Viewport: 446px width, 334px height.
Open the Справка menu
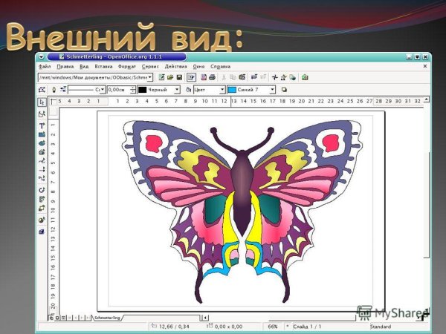(x=221, y=67)
